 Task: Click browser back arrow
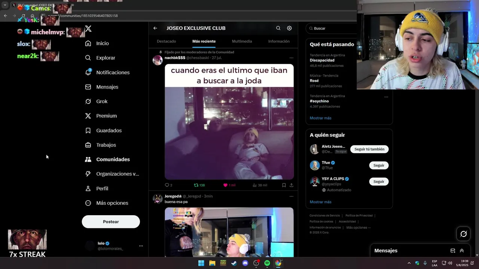point(5,16)
